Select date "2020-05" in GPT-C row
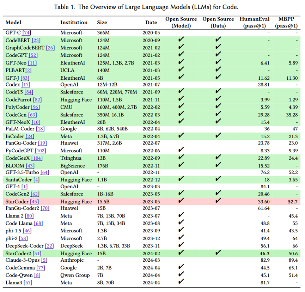305x292 pixels. click(151, 33)
